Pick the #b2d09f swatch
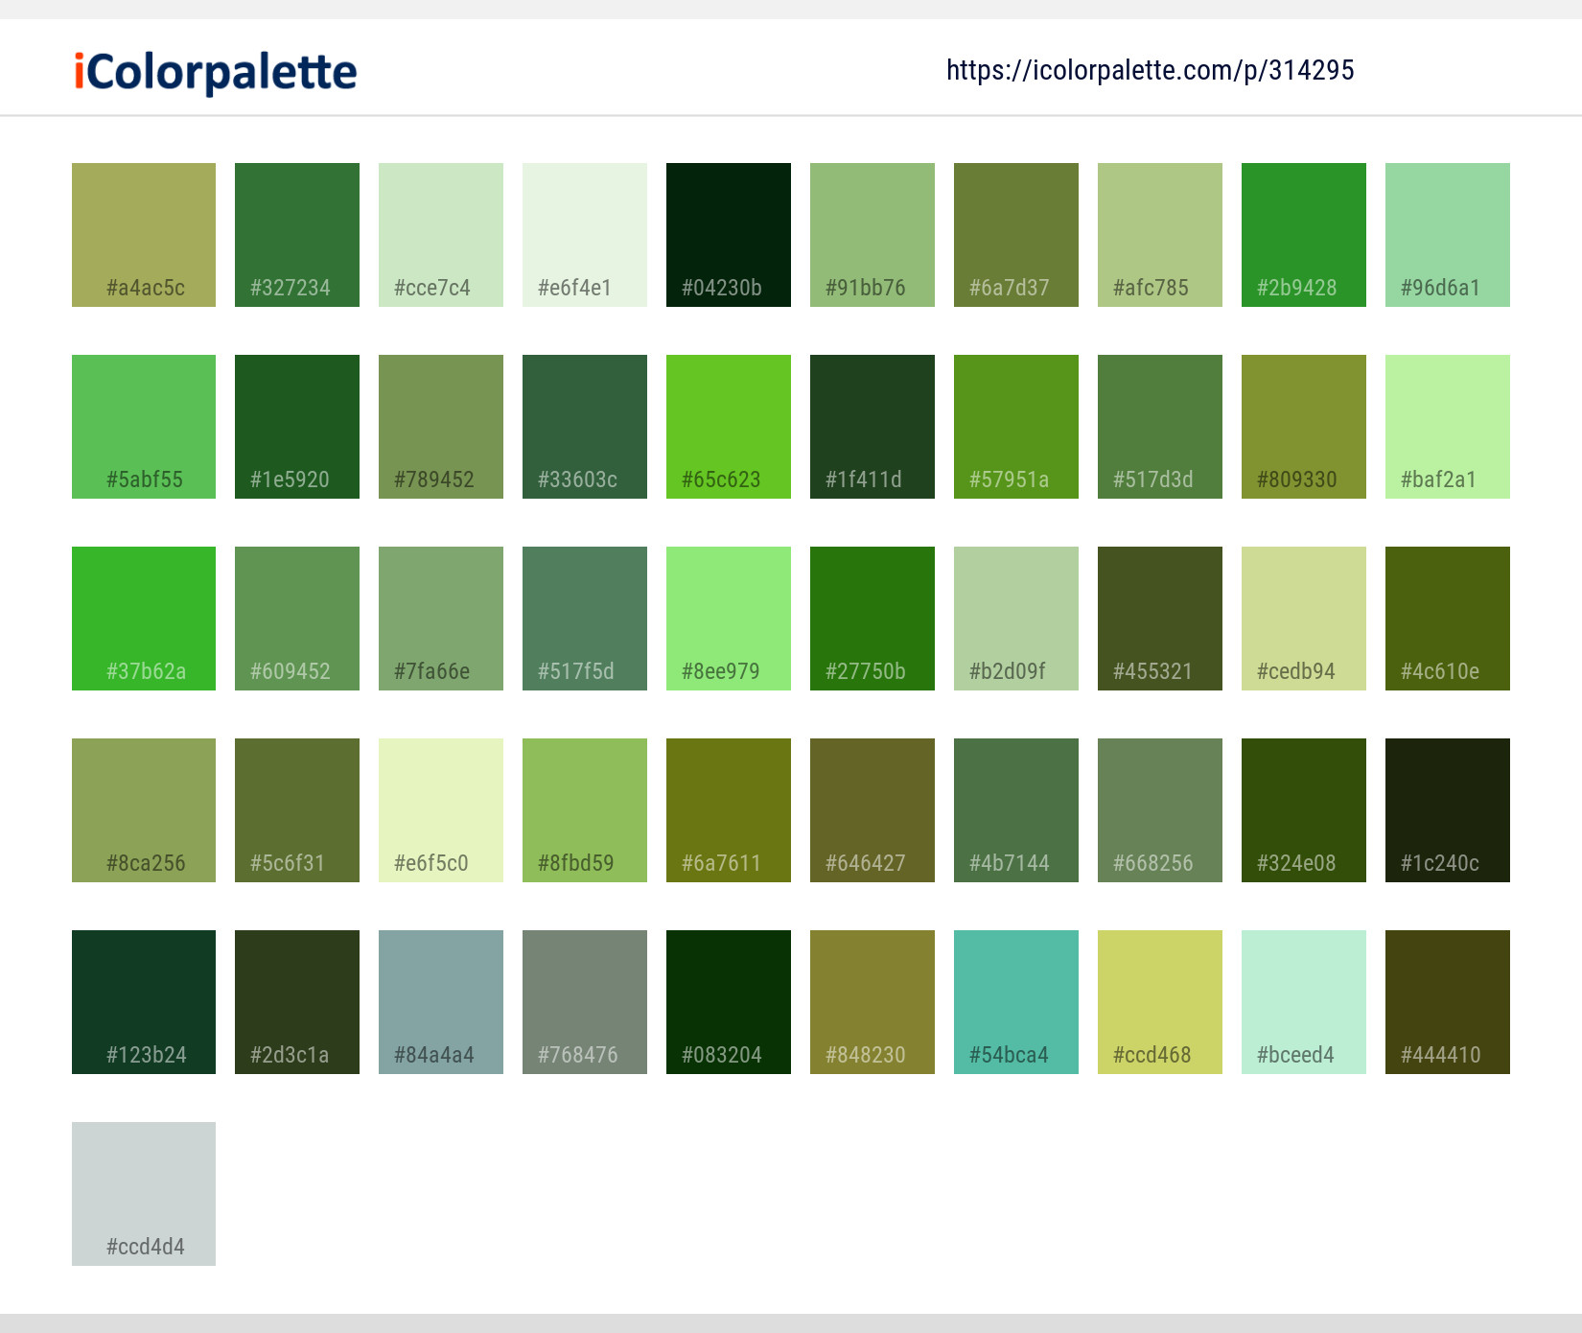Screen dimensions: 1582x1333 (1016, 619)
